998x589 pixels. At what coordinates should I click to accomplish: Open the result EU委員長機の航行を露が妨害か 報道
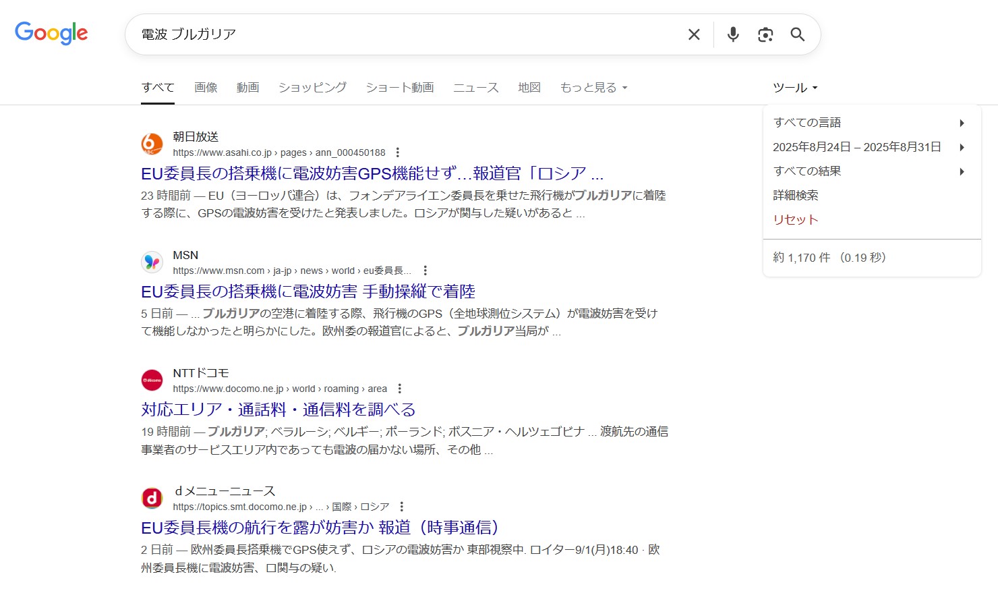coord(320,528)
